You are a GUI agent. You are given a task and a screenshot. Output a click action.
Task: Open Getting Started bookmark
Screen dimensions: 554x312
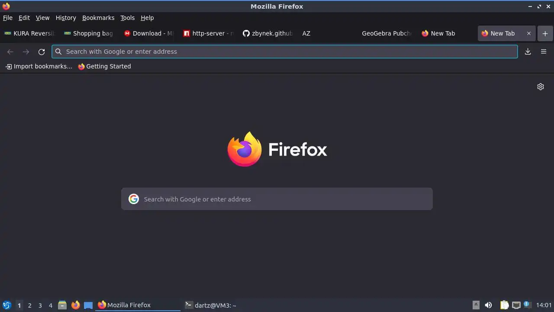[104, 66]
